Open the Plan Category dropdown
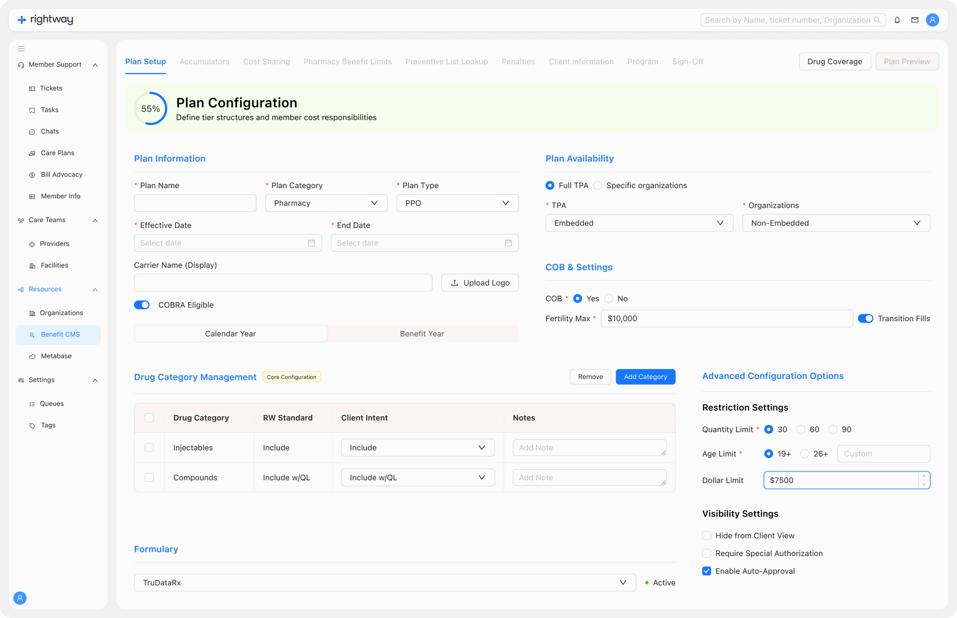This screenshot has height=618, width=957. pyautogui.click(x=326, y=203)
